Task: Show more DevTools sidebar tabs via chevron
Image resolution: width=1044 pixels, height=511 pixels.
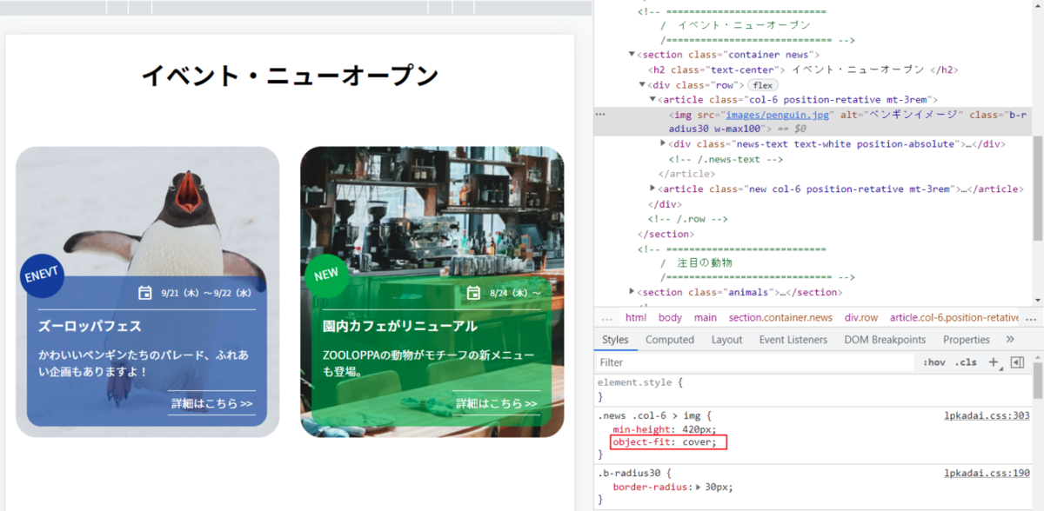Action: click(1010, 339)
